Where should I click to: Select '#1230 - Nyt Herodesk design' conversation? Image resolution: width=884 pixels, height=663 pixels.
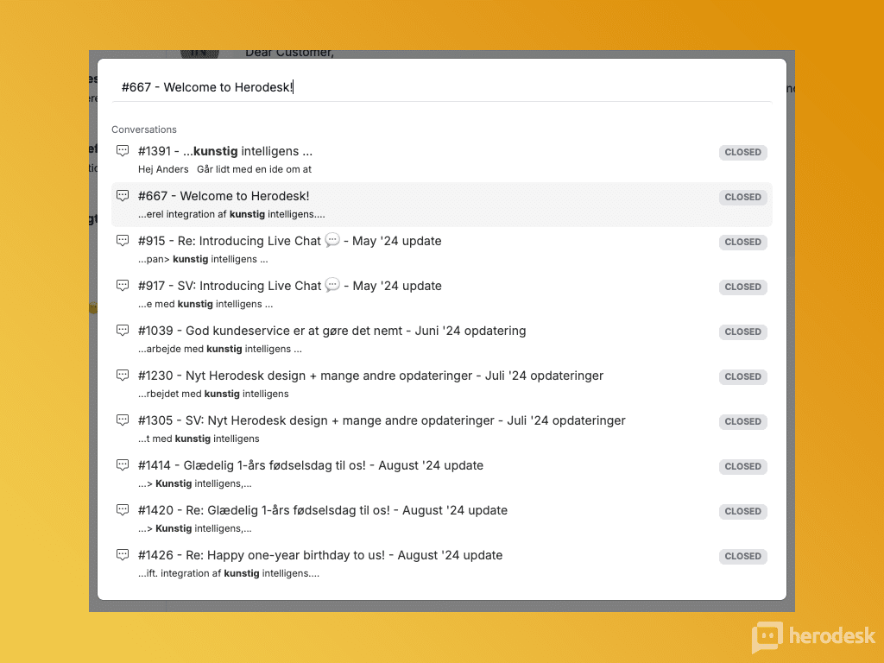tap(370, 376)
